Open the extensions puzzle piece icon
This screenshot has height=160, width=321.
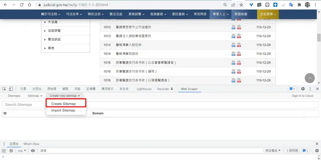click(x=299, y=5)
